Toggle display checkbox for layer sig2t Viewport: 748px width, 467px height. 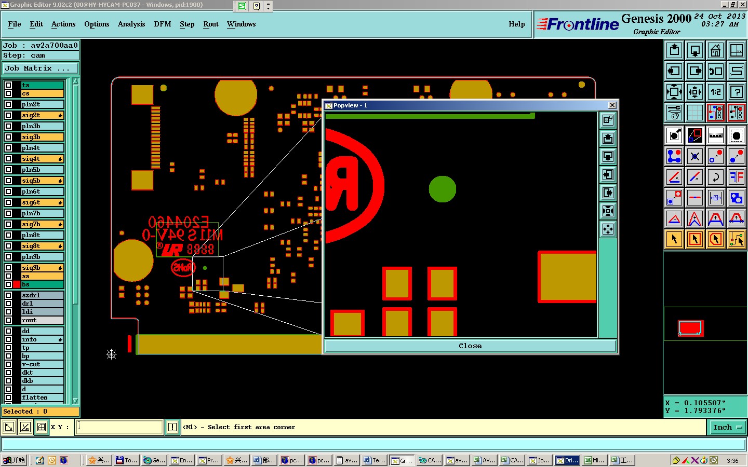8,115
